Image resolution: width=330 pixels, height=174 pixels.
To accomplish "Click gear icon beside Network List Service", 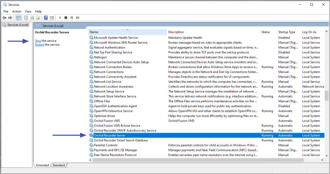I will [x=91, y=81].
